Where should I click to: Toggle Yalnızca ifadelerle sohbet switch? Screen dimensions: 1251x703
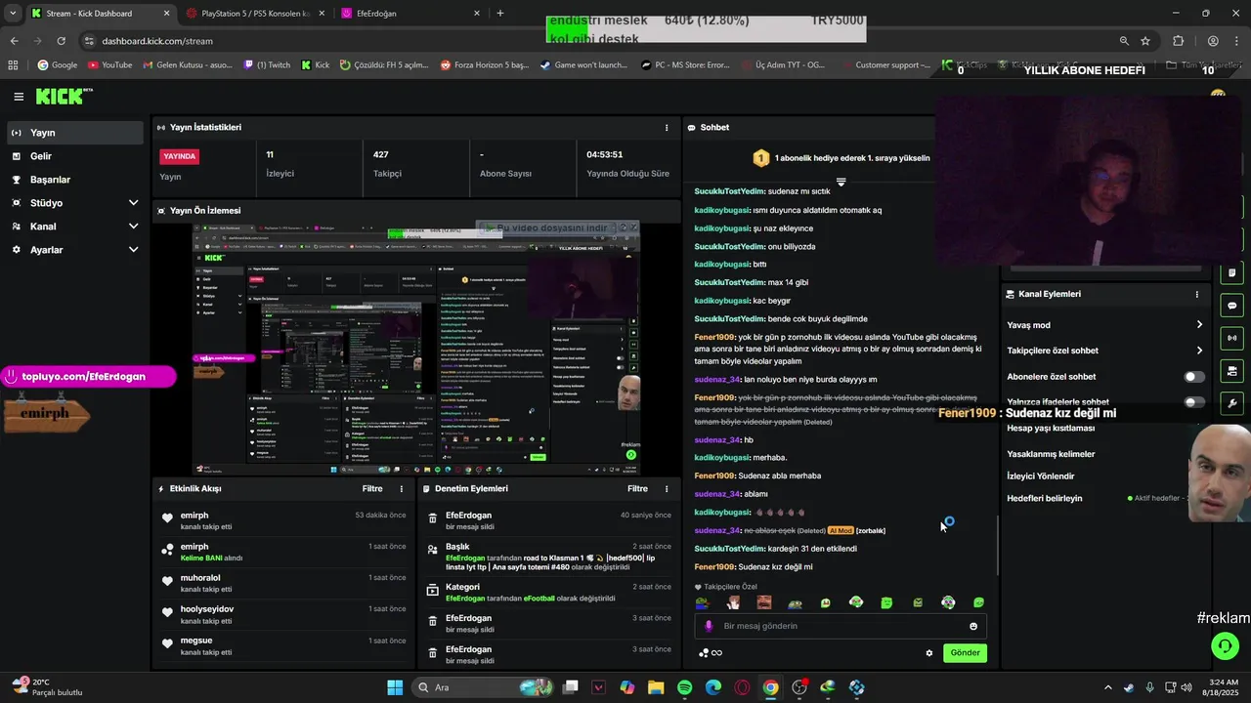click(1194, 402)
